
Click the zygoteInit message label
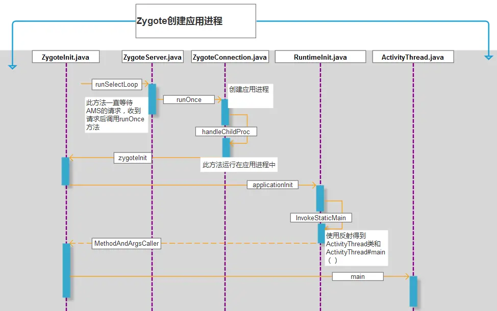pos(133,158)
